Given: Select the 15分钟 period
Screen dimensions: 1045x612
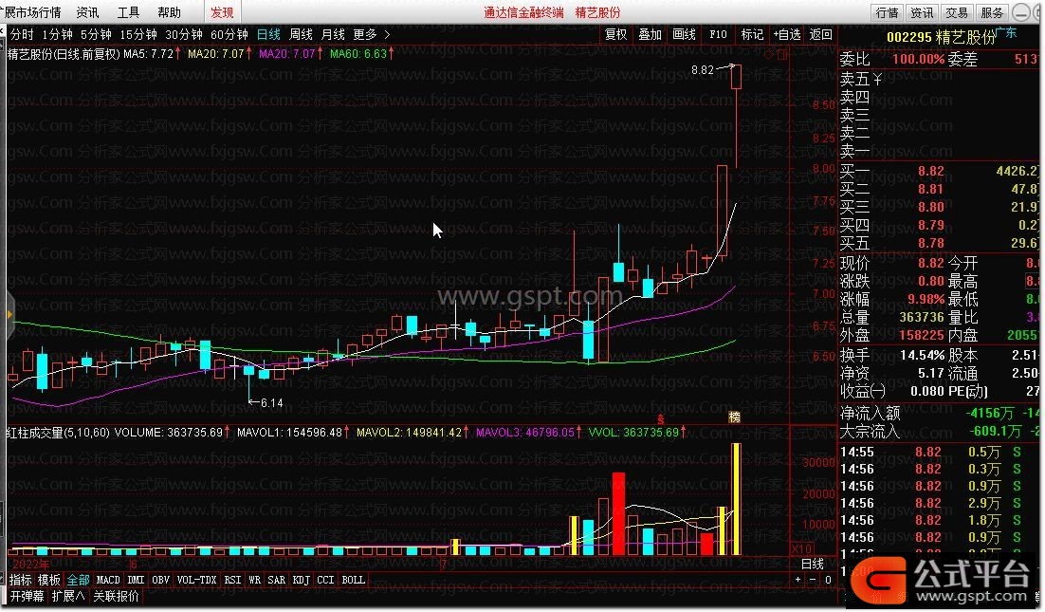Looking at the screenshot, I should [137, 34].
